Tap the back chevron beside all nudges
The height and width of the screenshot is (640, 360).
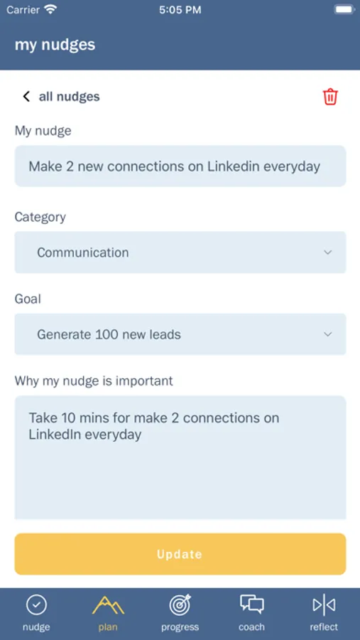pyautogui.click(x=26, y=97)
